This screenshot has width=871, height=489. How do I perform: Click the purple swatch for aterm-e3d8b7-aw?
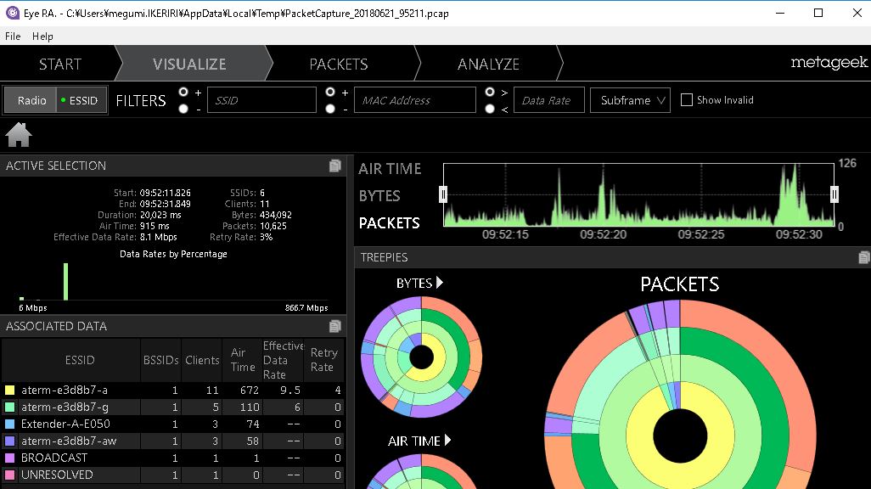coord(9,441)
